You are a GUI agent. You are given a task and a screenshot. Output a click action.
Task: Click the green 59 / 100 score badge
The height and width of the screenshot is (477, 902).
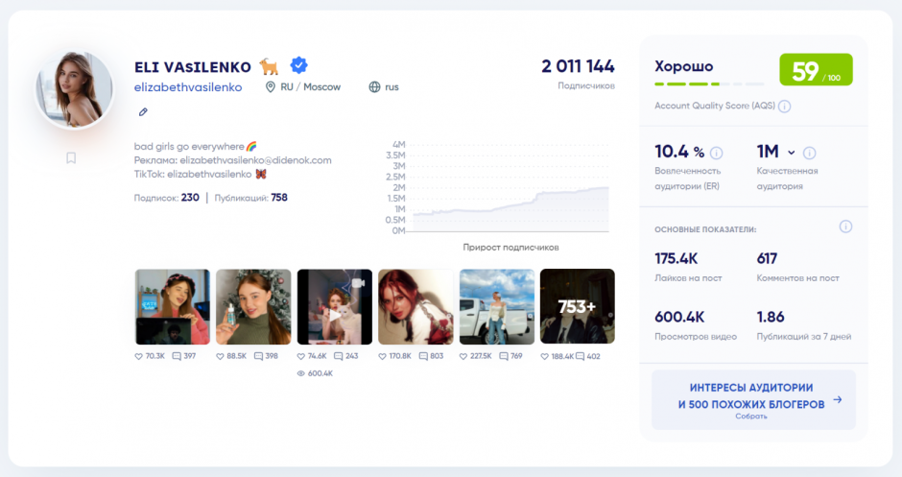tap(816, 70)
